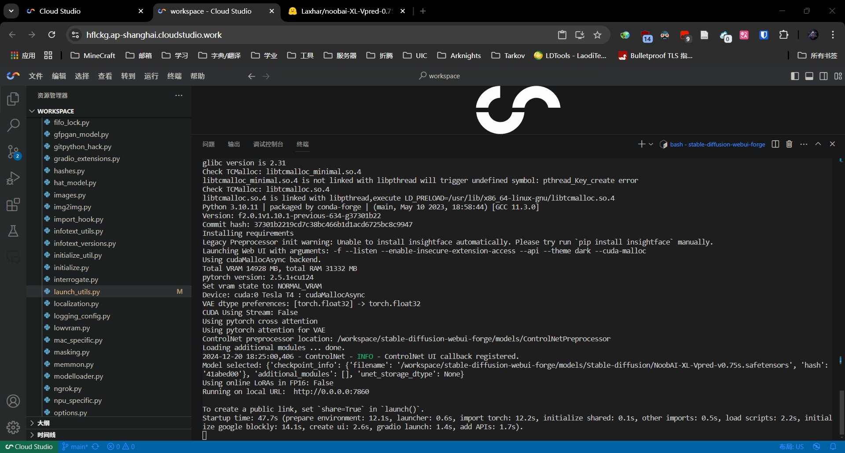Open the Run and Debug view

coord(13,178)
